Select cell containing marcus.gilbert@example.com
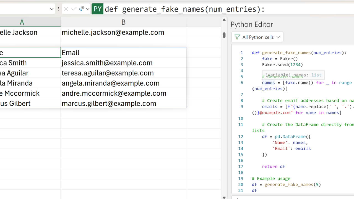The height and width of the screenshot is (199, 354). 123,103
